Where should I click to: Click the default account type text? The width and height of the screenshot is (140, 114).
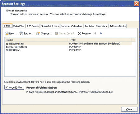pos(95,44)
